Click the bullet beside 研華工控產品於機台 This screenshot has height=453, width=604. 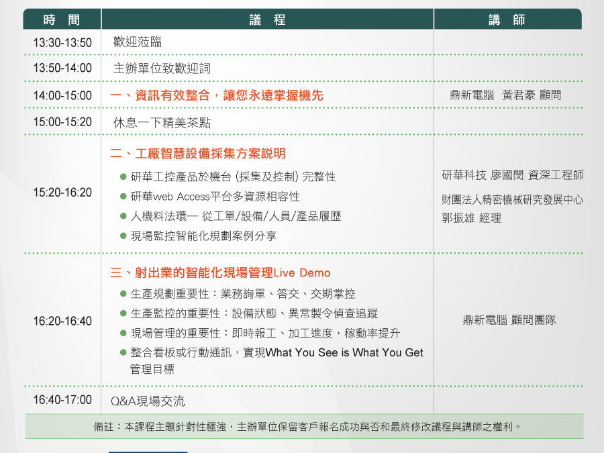tap(123, 177)
